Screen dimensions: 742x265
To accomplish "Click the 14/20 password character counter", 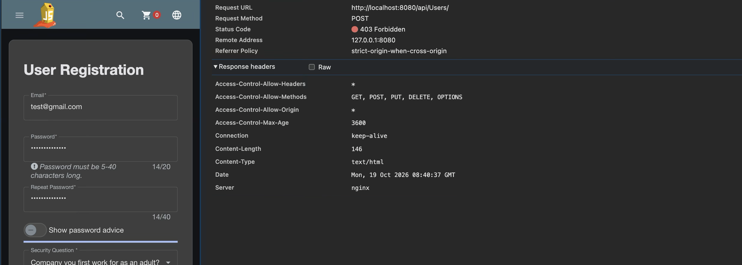I will click(161, 167).
